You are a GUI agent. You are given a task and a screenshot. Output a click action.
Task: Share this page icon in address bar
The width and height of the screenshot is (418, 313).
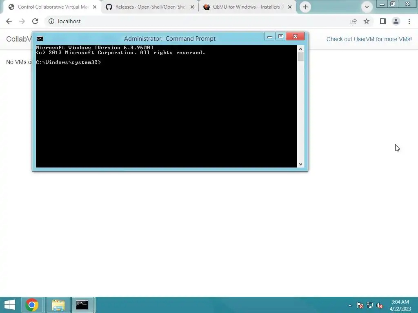pos(354,21)
